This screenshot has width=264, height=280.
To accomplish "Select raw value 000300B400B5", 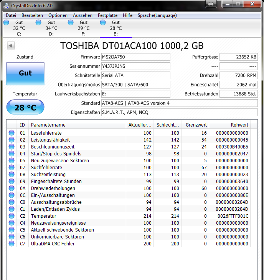I will point(232,147).
